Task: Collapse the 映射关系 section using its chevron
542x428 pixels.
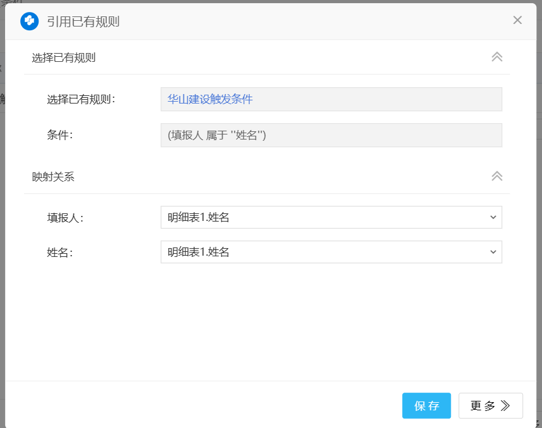Action: click(497, 176)
